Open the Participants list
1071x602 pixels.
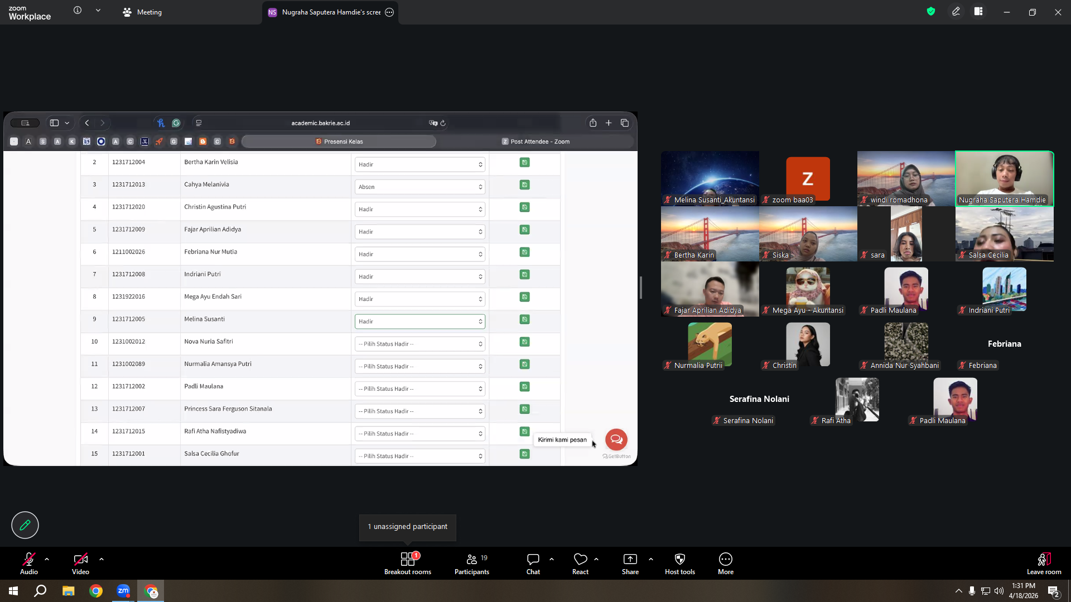pyautogui.click(x=472, y=564)
